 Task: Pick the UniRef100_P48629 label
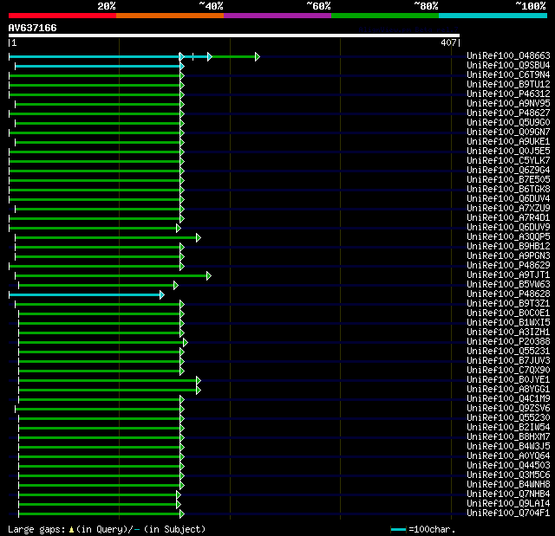[508, 265]
